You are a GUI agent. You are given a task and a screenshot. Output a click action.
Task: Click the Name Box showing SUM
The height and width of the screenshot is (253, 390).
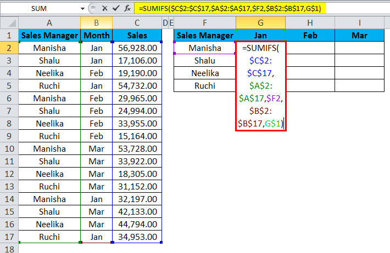40,9
